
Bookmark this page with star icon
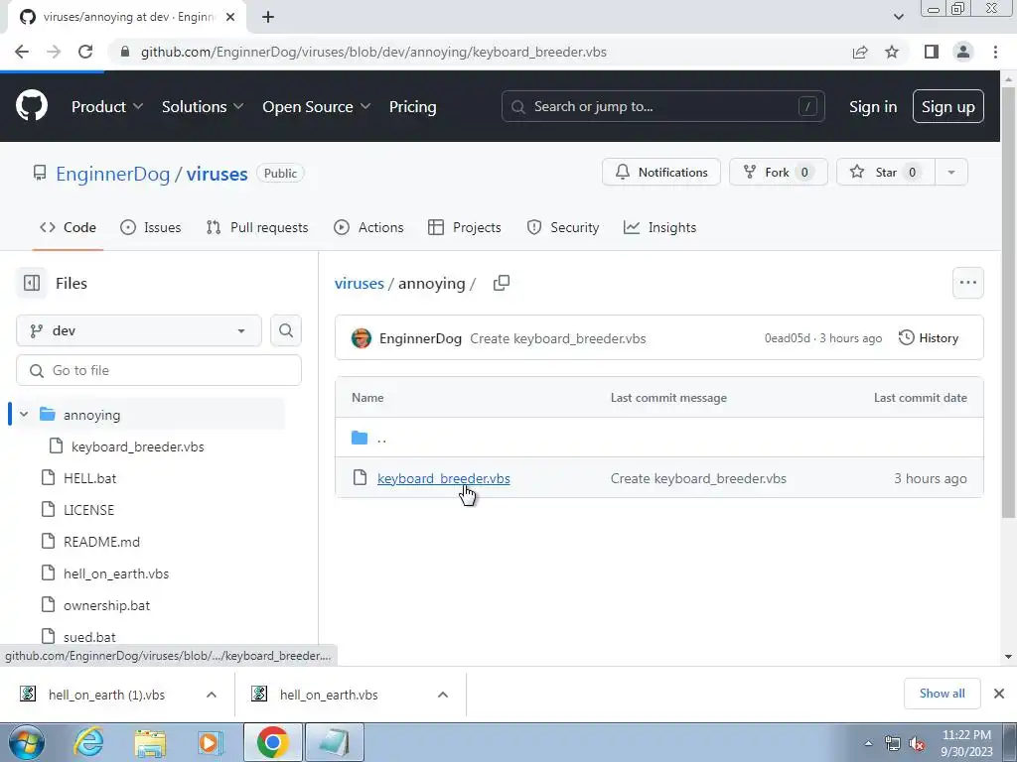point(892,52)
